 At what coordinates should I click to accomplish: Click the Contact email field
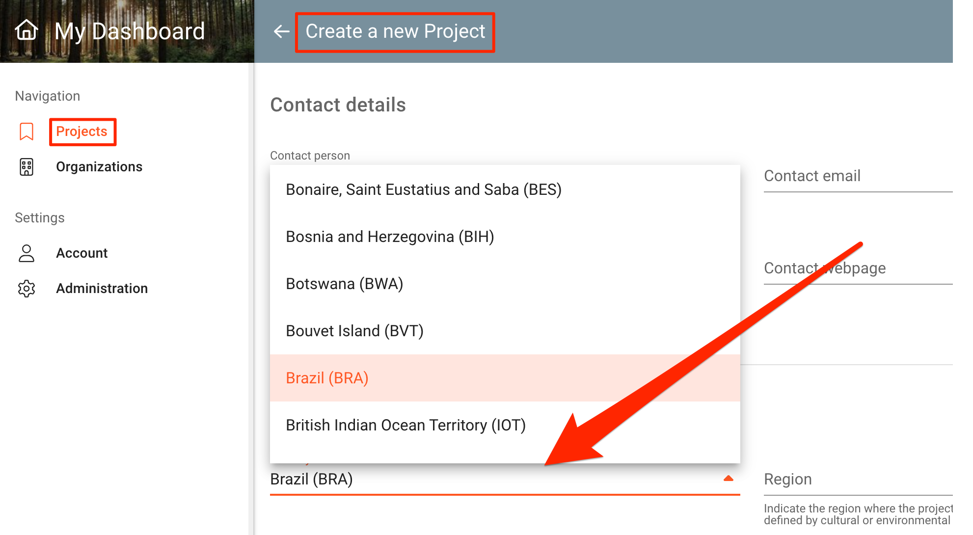coord(857,176)
